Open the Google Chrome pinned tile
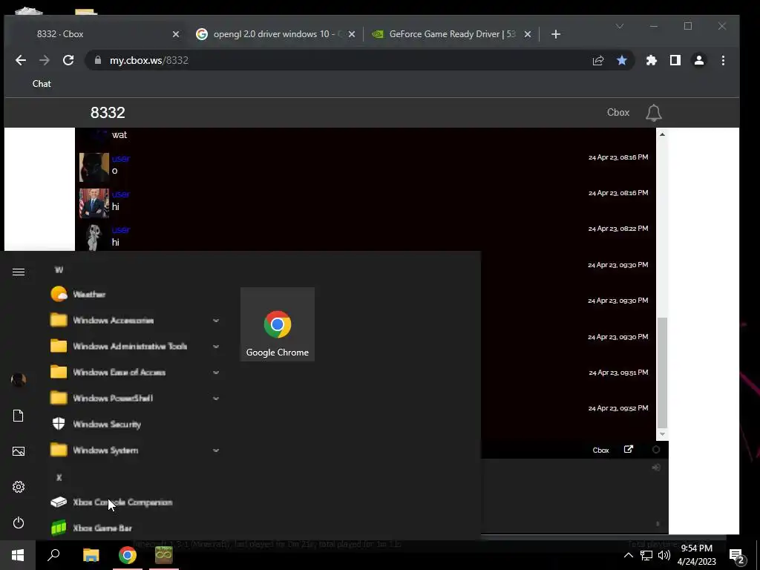This screenshot has height=570, width=760. coord(278,324)
